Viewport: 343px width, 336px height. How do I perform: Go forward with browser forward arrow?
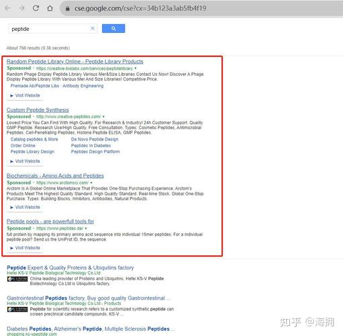click(21, 8)
